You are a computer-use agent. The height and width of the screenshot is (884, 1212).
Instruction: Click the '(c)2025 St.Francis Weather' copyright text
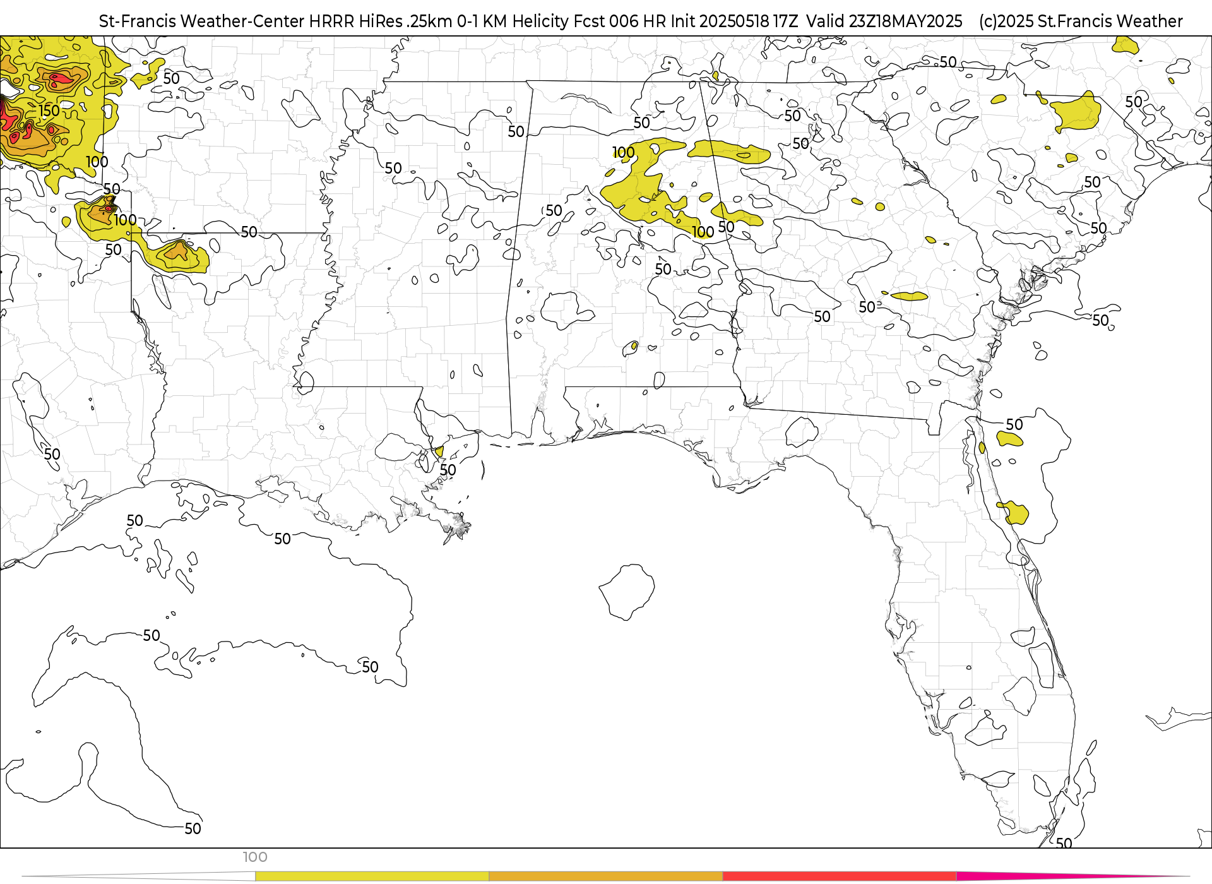click(1081, 21)
